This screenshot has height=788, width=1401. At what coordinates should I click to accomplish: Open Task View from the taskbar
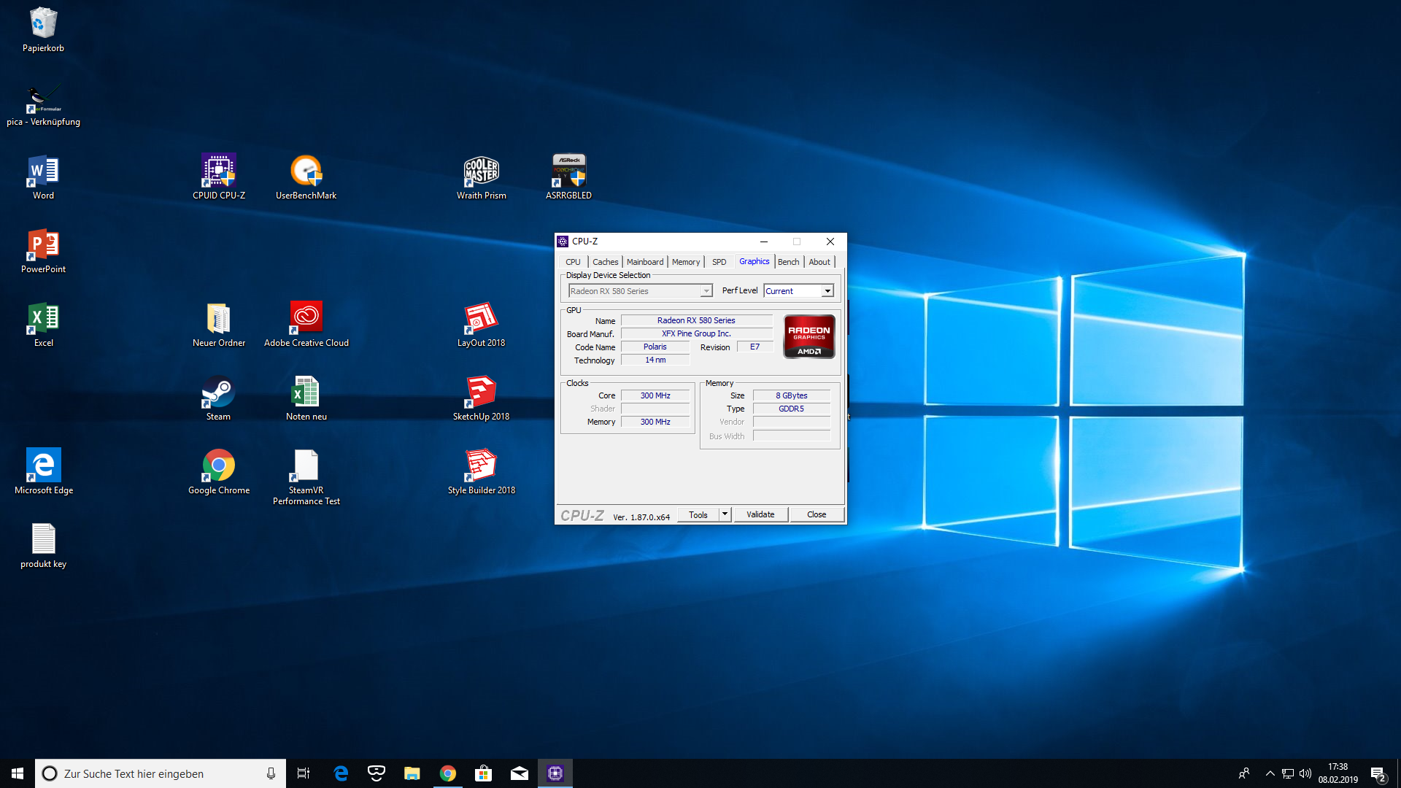(304, 773)
